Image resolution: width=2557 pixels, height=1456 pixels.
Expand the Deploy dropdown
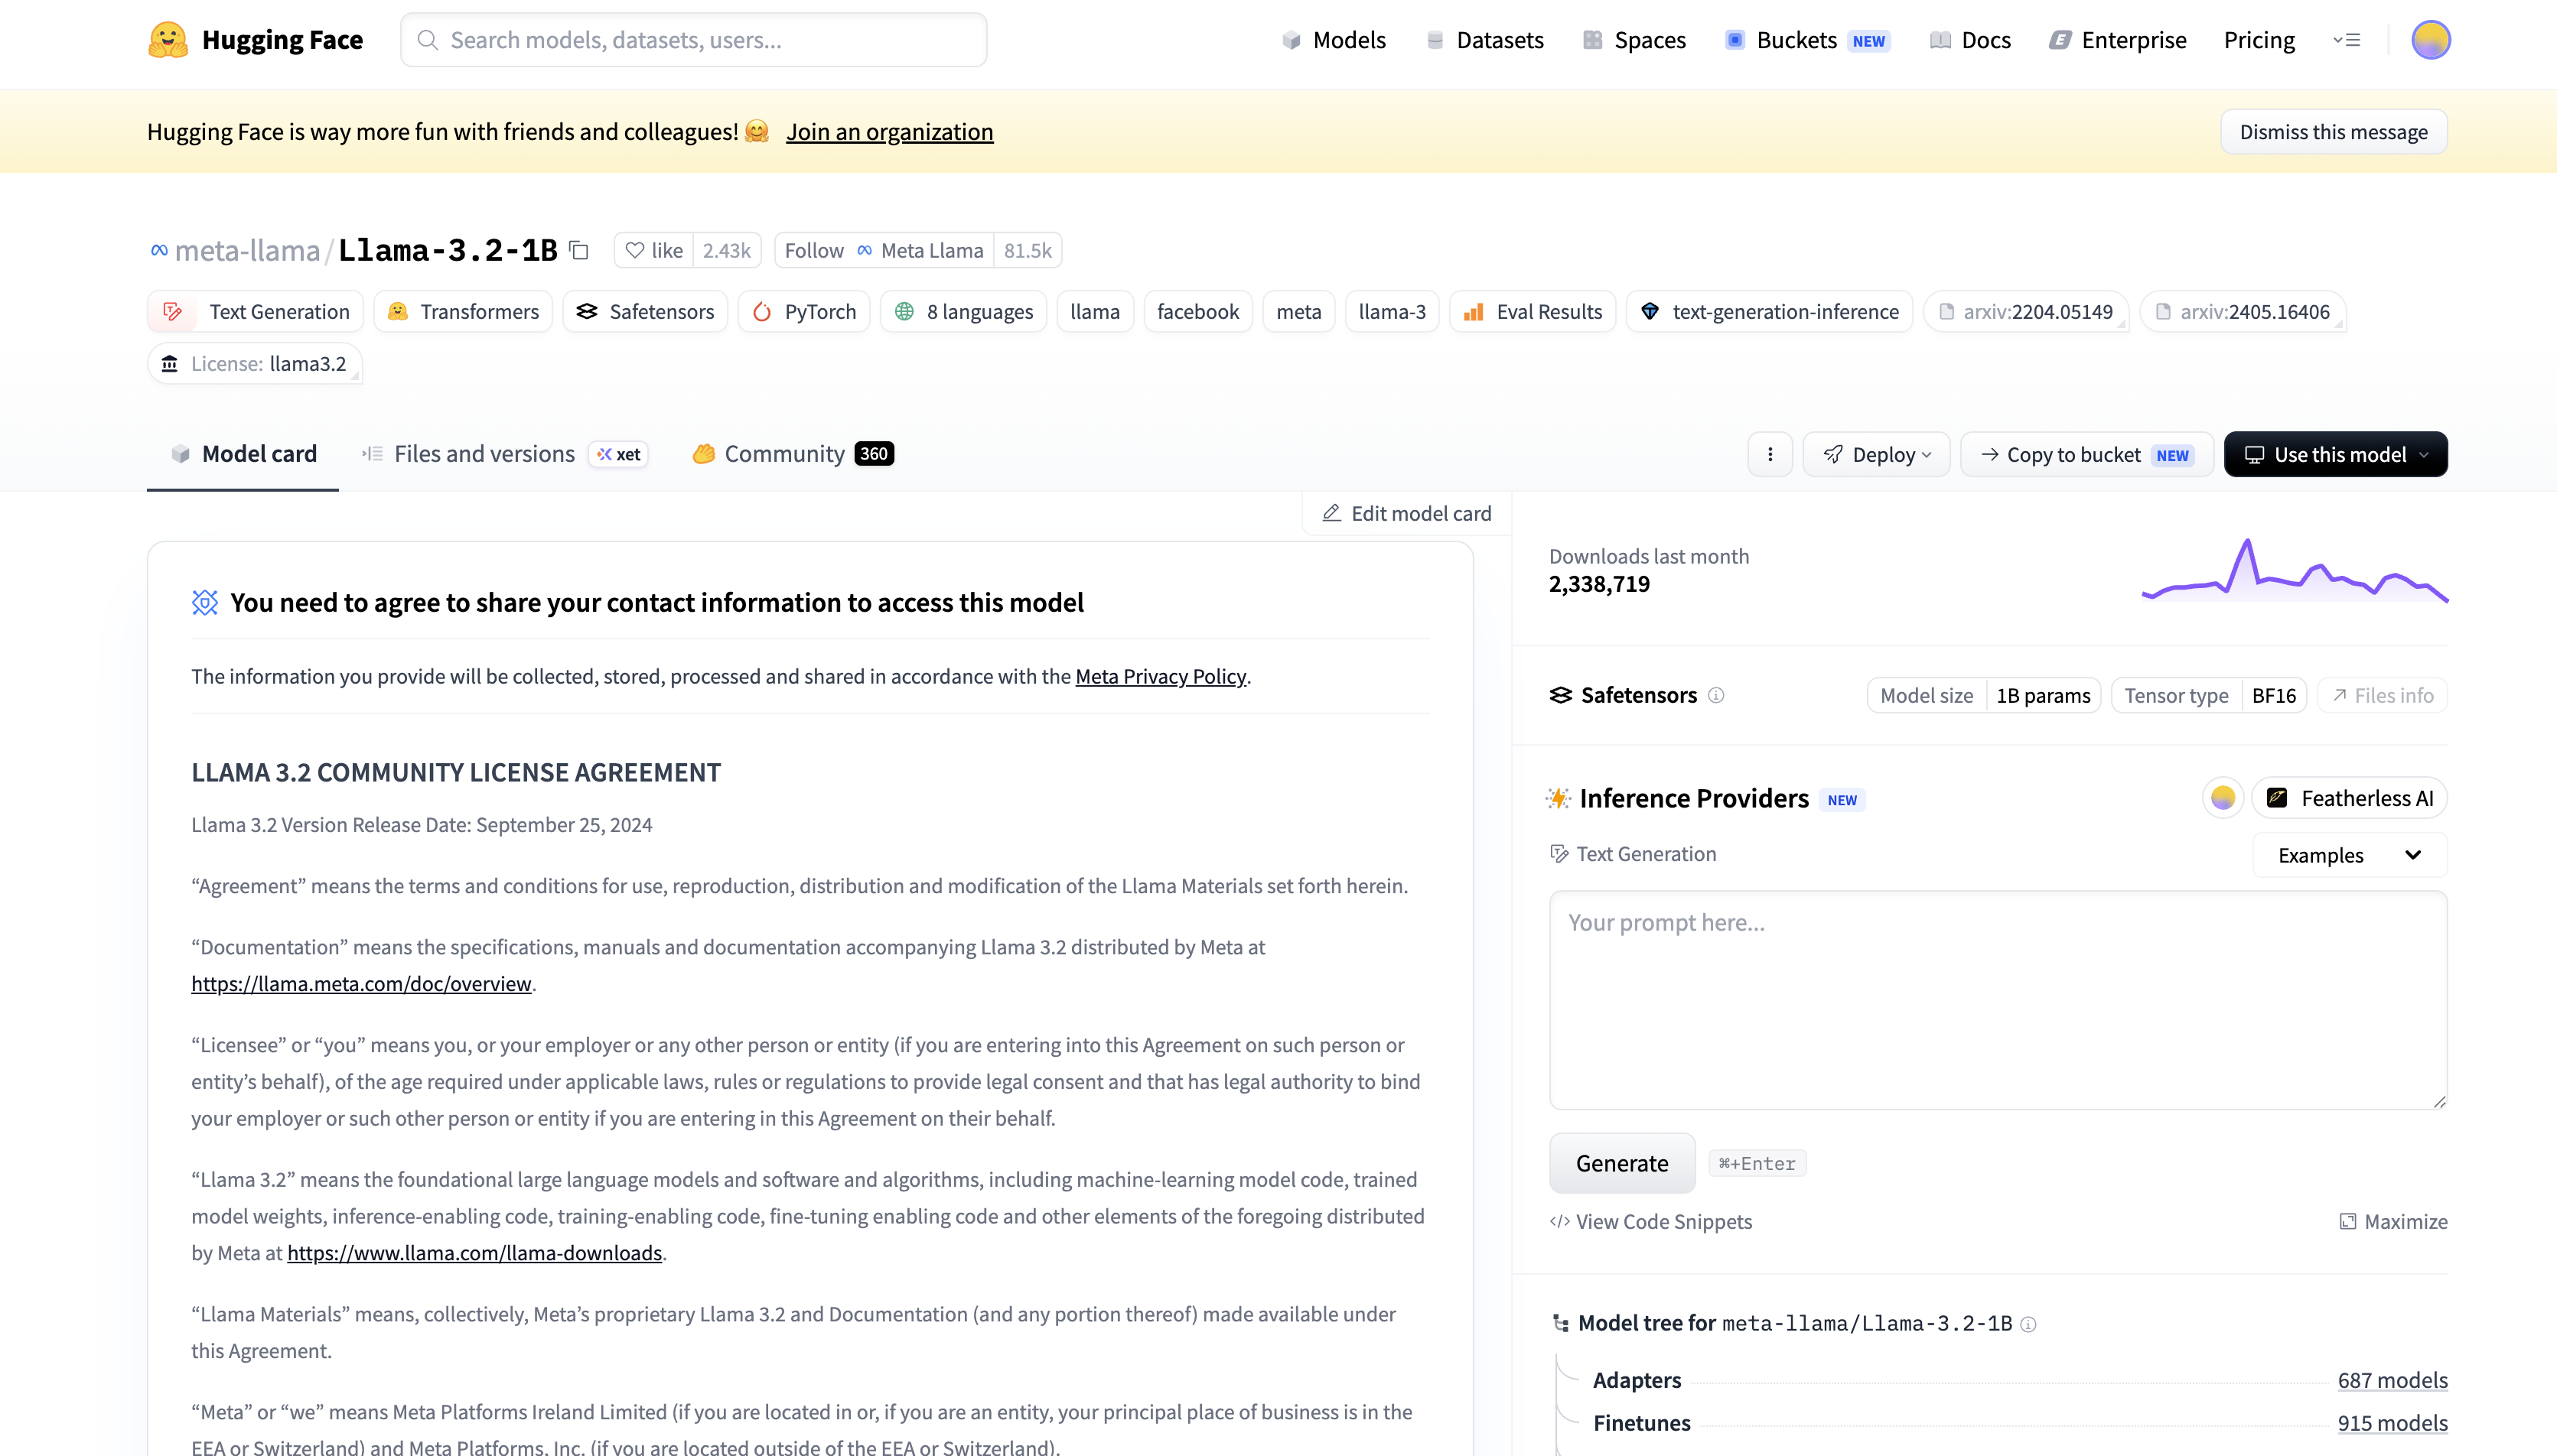click(x=1877, y=454)
